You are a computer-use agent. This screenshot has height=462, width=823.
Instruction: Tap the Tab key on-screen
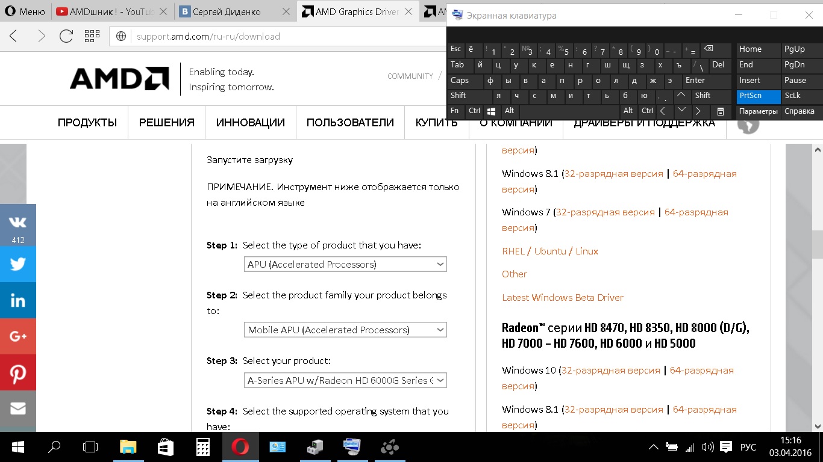pyautogui.click(x=460, y=65)
